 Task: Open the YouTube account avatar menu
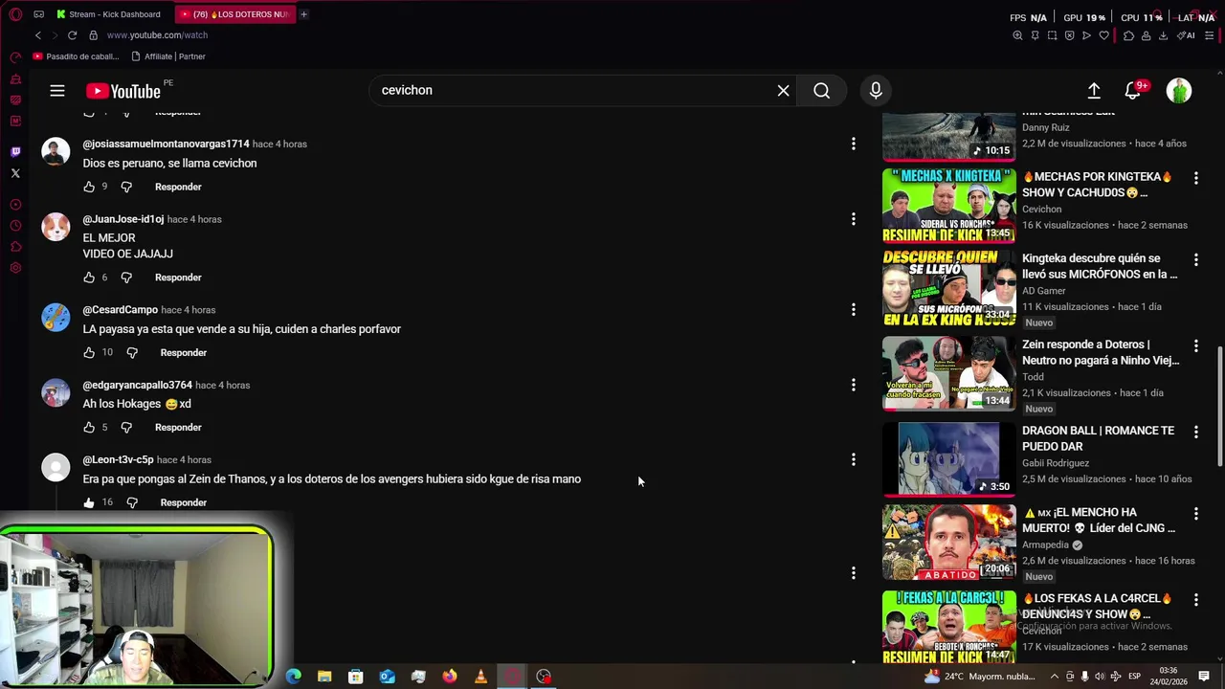pos(1179,91)
